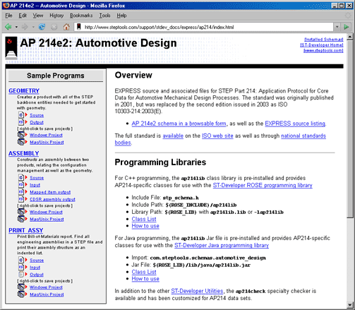Click the Firefox Back arrow button
This screenshot has height=310, width=355.
(x=8, y=27)
